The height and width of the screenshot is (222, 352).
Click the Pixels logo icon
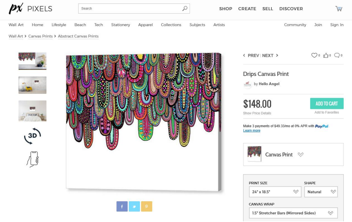coord(16,9)
